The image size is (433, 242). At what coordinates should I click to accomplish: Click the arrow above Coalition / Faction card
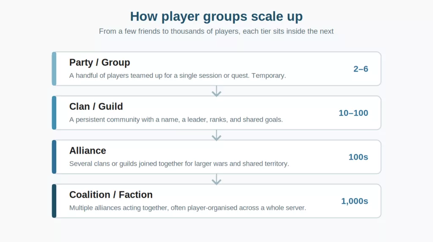pos(216,179)
